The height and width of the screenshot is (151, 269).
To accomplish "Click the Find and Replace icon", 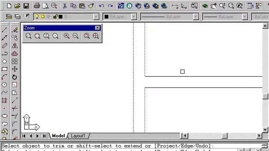I will coord(54,6).
